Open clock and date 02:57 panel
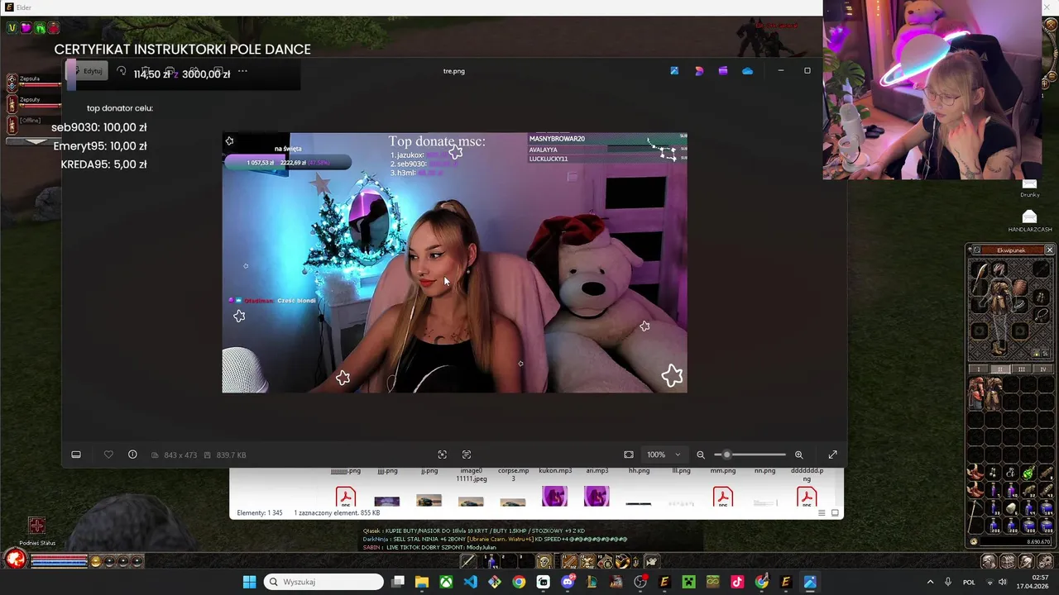The width and height of the screenshot is (1059, 595). pyautogui.click(x=1032, y=582)
